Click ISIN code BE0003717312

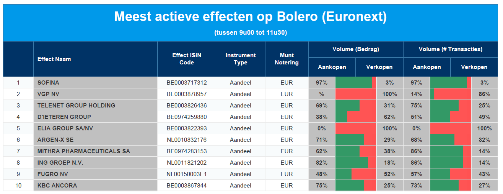(x=187, y=83)
